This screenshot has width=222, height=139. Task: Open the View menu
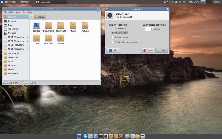(18, 12)
